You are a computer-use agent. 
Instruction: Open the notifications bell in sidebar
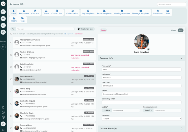[x=3, y=107]
